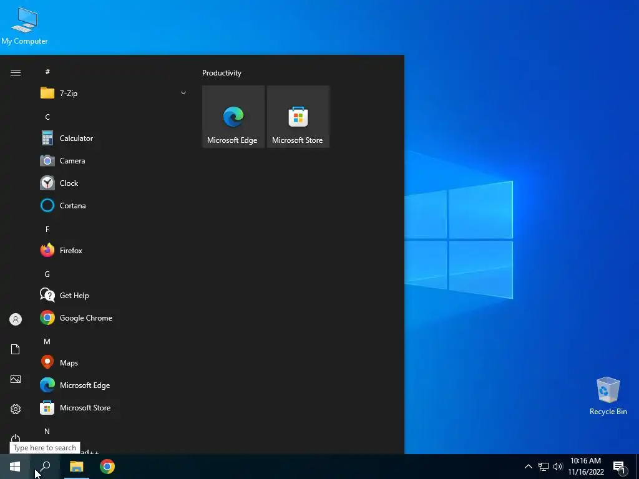Select the My Computer desktop icon
This screenshot has height=479, width=639.
tap(24, 26)
